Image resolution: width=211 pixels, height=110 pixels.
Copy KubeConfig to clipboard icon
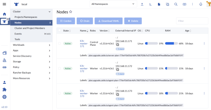point(167,4)
